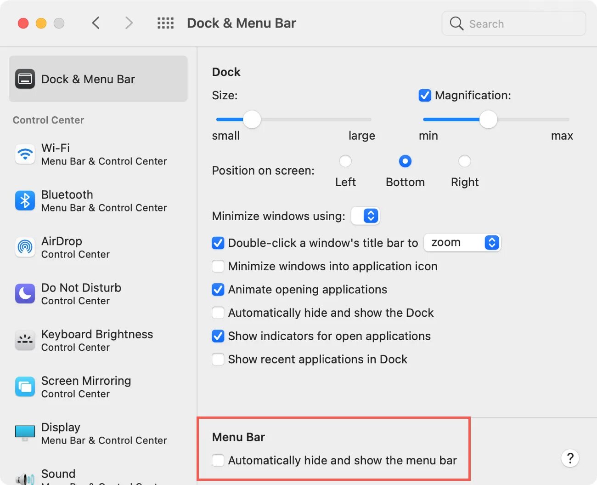This screenshot has height=485, width=597.
Task: Select the Bluetooth icon in sidebar
Action: click(25, 201)
